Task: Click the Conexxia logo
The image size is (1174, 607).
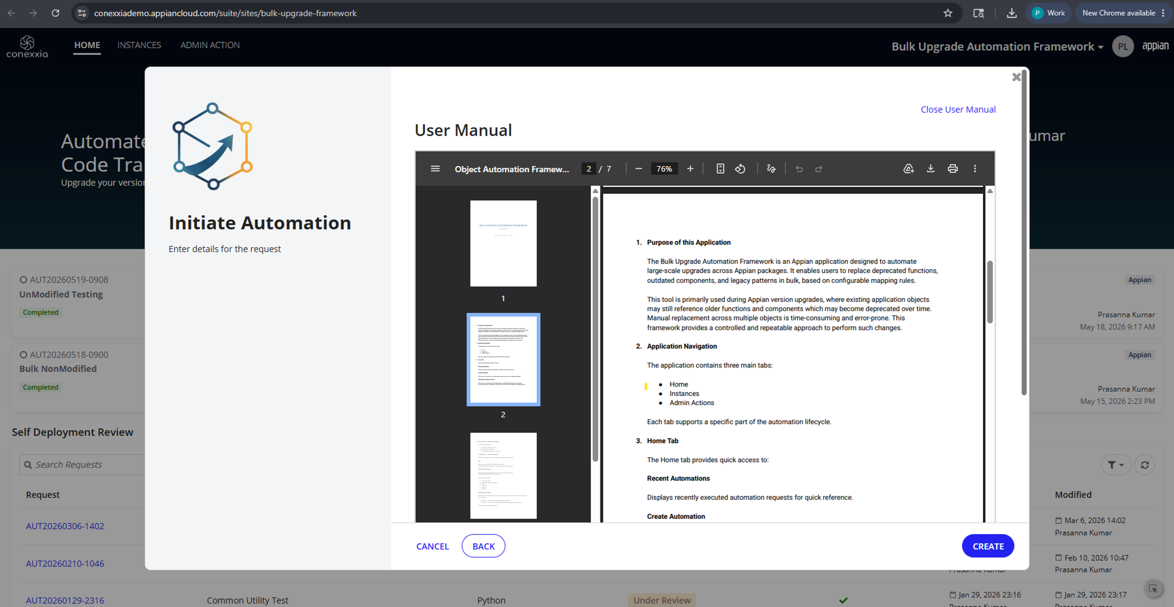Action: point(27,46)
